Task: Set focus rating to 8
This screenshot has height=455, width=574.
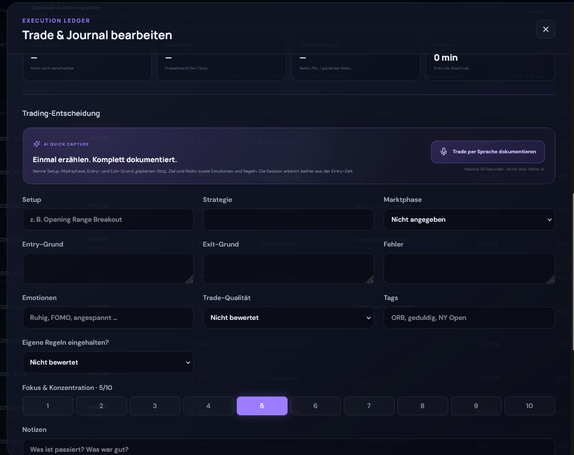Action: click(x=422, y=405)
